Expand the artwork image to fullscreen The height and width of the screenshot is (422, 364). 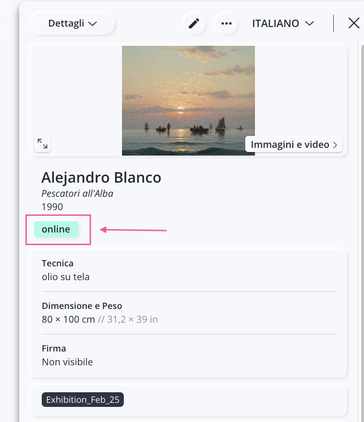pyautogui.click(x=43, y=144)
